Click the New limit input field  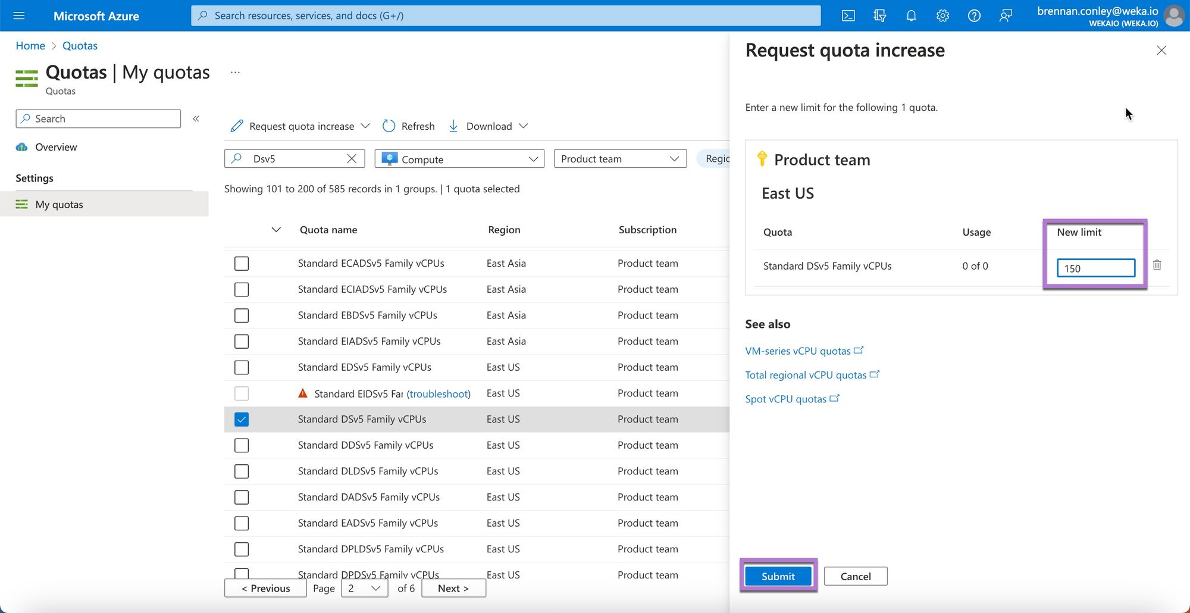coord(1095,268)
